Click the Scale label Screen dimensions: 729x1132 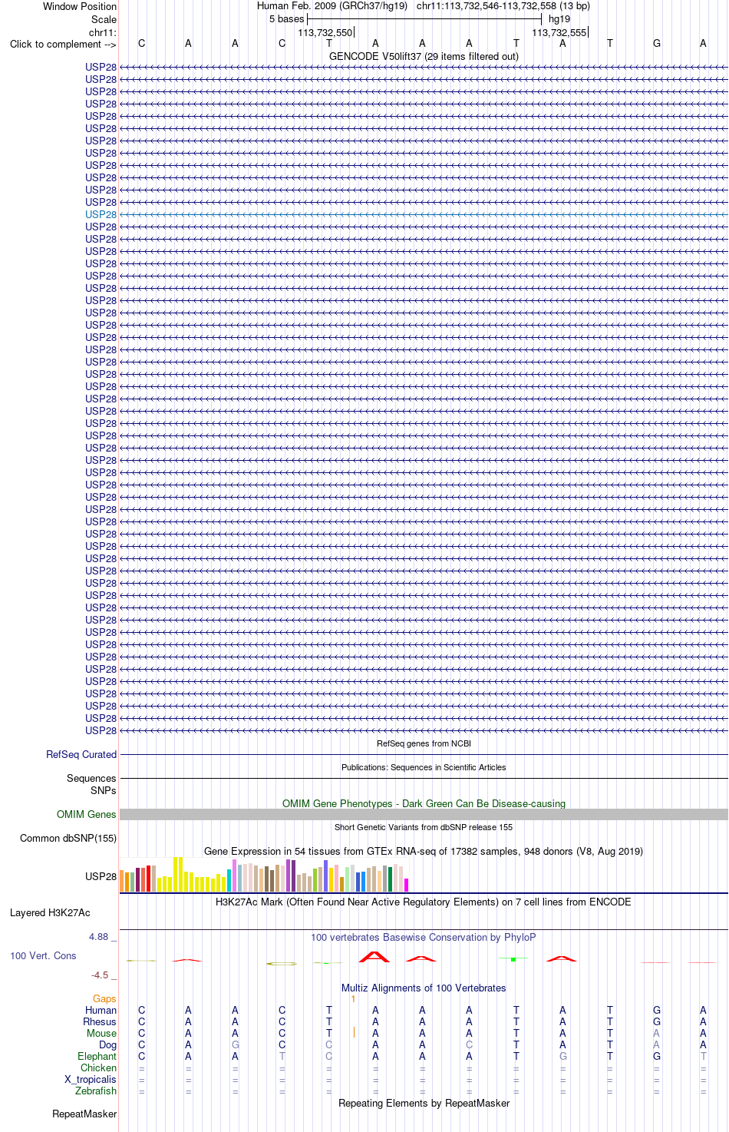tap(104, 19)
